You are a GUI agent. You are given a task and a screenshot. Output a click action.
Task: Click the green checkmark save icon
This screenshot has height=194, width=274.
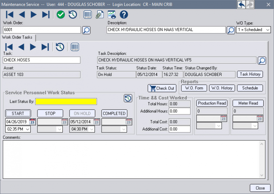pos(61,15)
